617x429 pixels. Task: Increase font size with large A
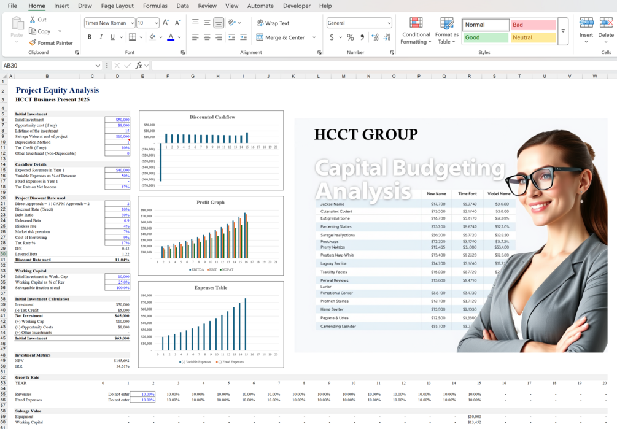point(166,23)
